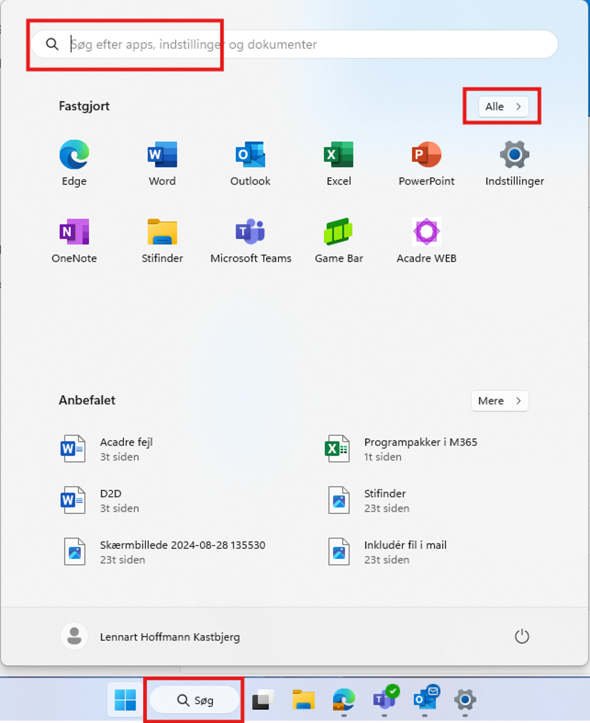Expand the Alle apps list
Screen dimensions: 590x723
[503, 106]
